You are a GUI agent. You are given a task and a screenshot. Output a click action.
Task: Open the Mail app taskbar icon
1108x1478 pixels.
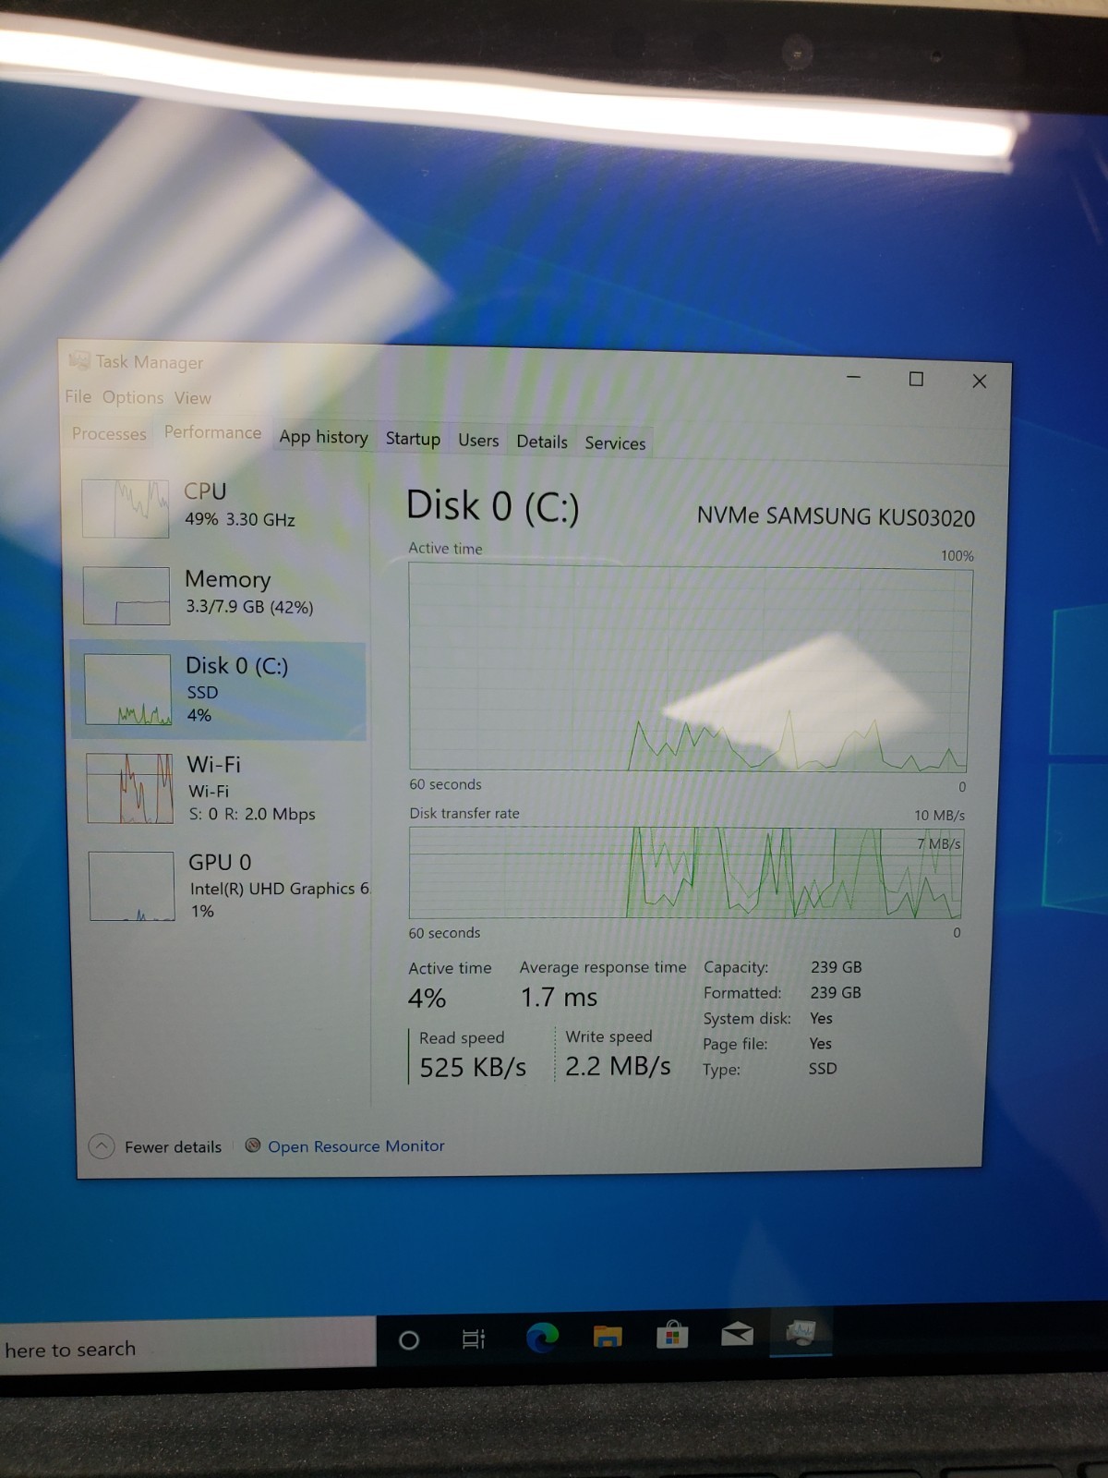point(737,1334)
